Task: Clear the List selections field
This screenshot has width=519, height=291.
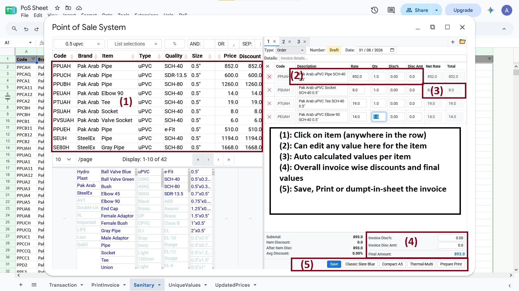Action: point(156,44)
